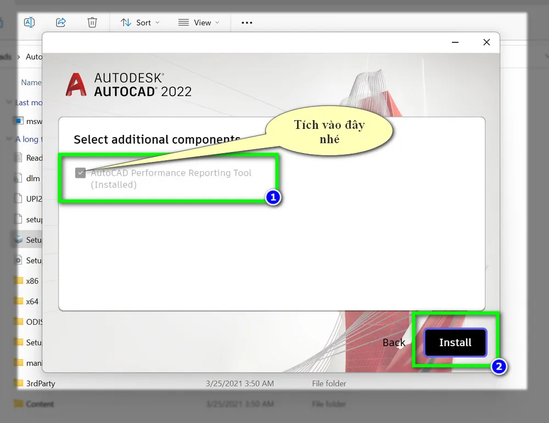Select the 3rdParty folder
This screenshot has height=423, width=549.
click(x=40, y=383)
